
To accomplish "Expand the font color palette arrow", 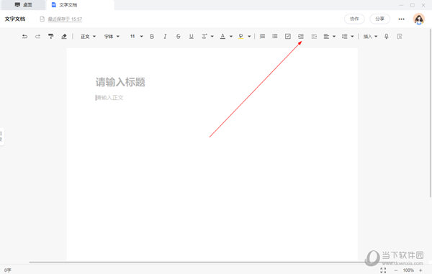I will [231, 36].
